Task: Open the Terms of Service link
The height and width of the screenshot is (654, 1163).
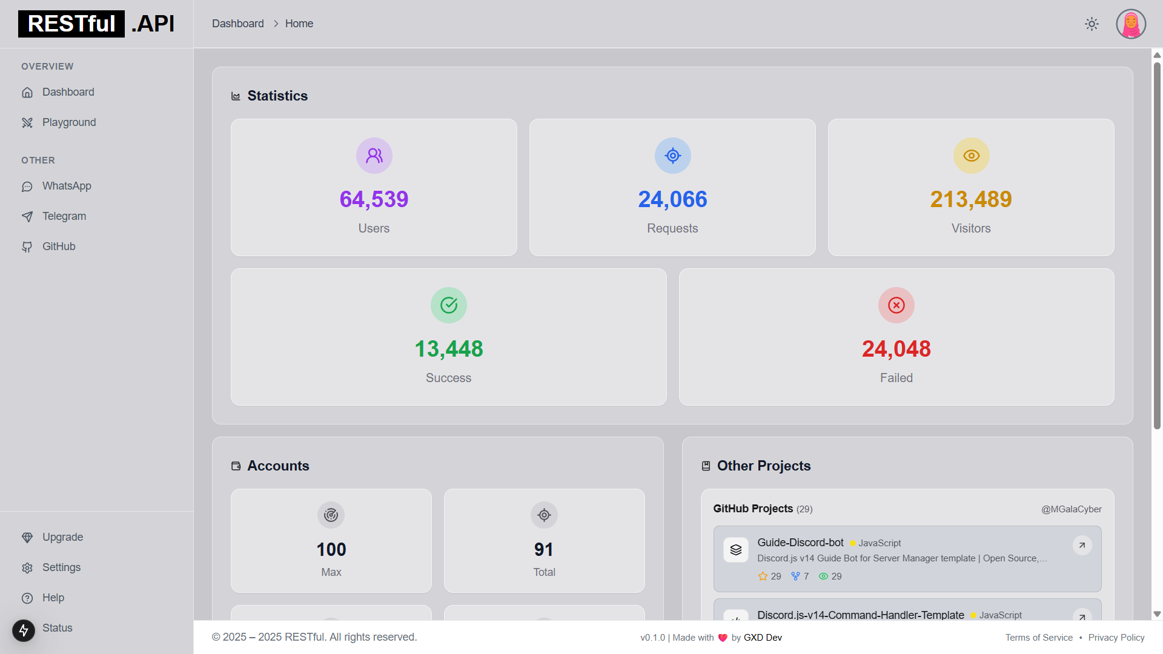Action: (1038, 638)
